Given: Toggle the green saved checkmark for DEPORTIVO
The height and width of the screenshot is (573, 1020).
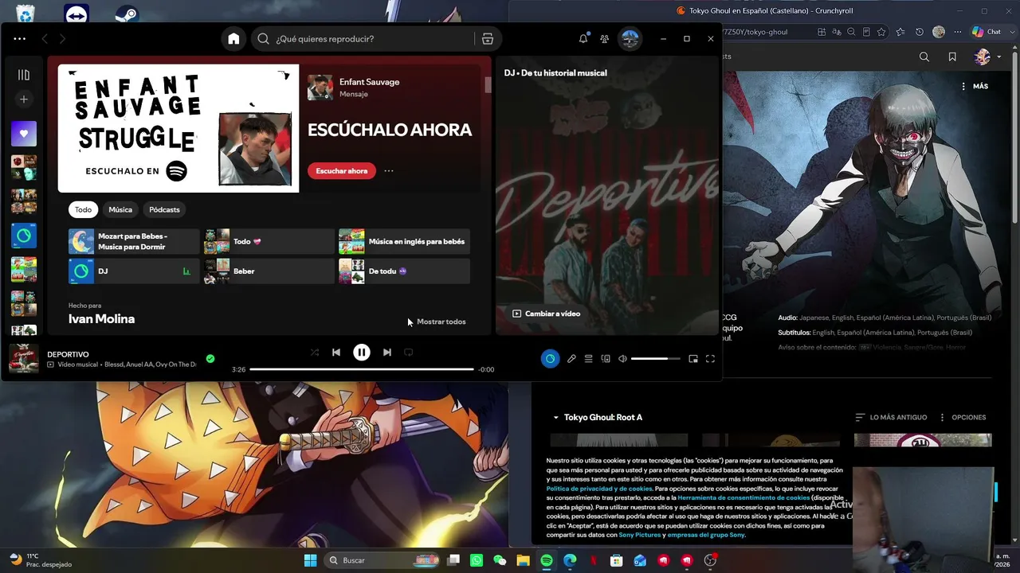Looking at the screenshot, I should click(210, 359).
